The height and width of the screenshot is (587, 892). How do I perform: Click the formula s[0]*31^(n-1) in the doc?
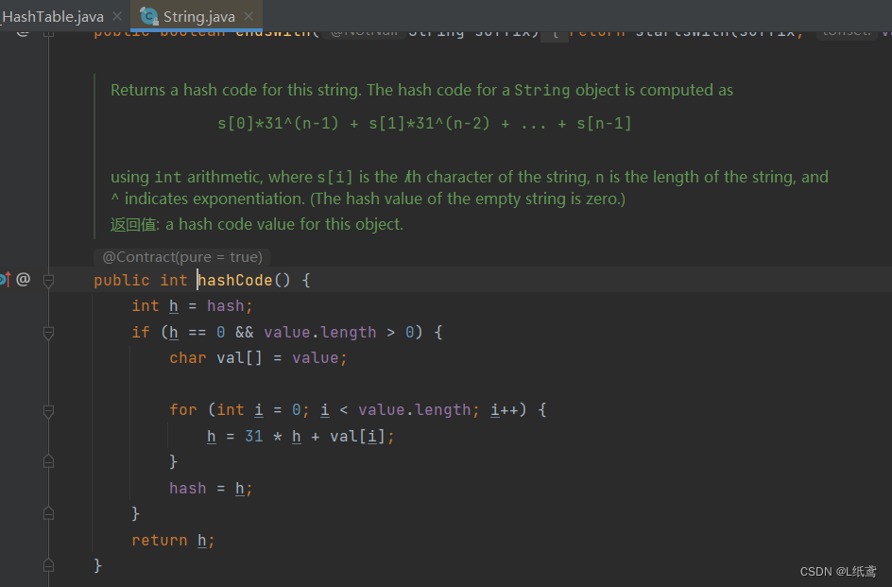[x=278, y=124]
